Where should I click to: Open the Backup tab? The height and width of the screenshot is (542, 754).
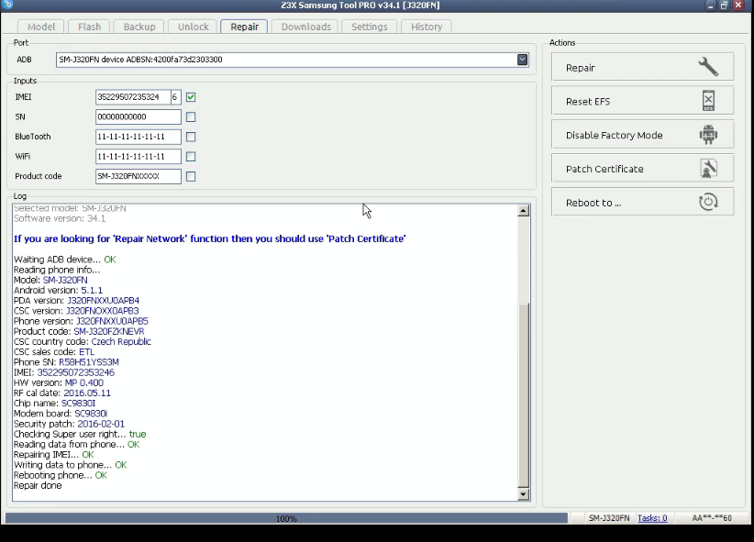pos(139,27)
